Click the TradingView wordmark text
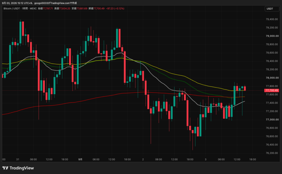 tap(21, 168)
